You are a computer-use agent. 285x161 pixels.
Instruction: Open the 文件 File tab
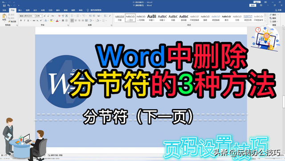click(4, 10)
